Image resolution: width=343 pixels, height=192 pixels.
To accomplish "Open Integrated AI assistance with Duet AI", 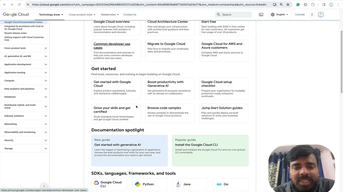I will coord(24,27).
